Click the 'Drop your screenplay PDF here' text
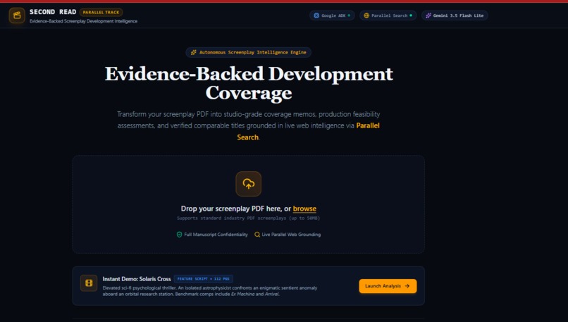 [x=230, y=209]
